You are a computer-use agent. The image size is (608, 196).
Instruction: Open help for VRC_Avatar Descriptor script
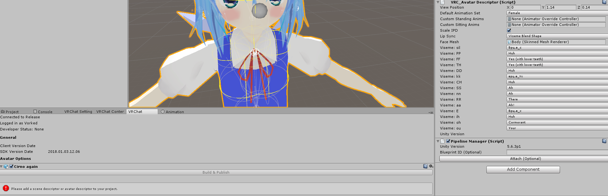point(604,2)
